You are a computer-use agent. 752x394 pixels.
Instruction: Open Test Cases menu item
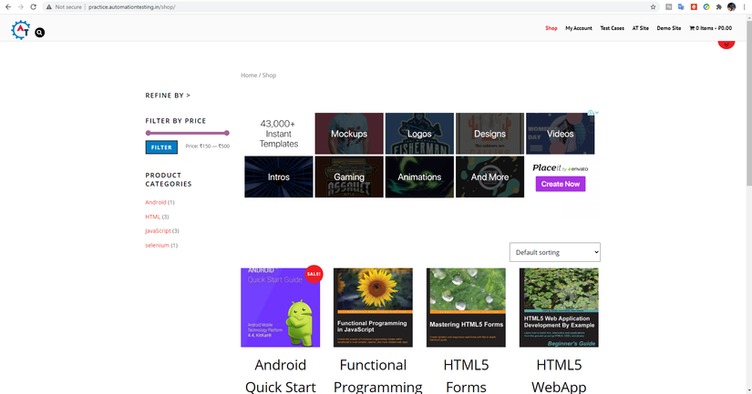point(612,28)
